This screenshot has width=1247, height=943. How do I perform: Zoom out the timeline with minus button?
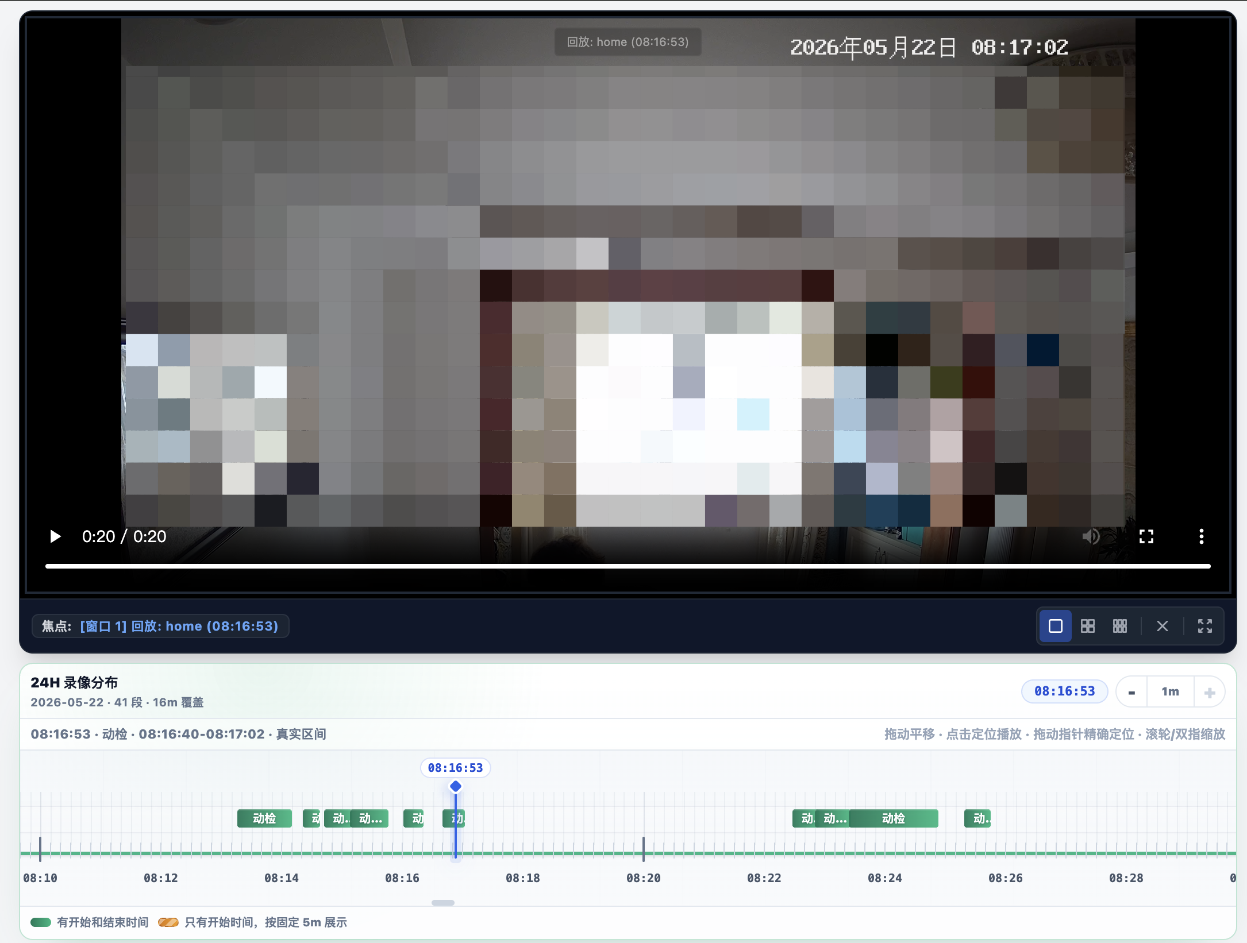(x=1131, y=692)
